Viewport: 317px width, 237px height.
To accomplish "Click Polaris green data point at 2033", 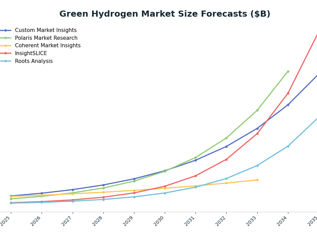I will point(257,110).
